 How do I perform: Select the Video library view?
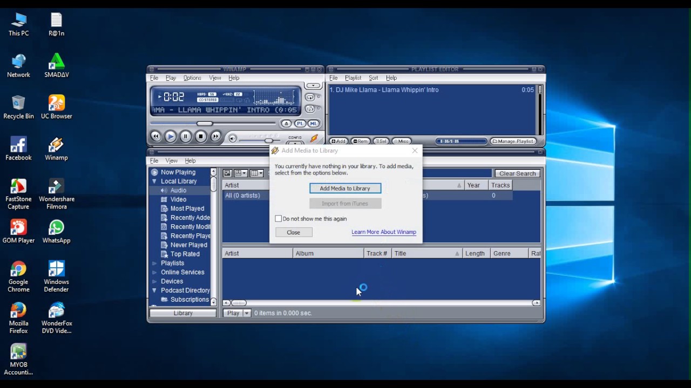point(178,200)
